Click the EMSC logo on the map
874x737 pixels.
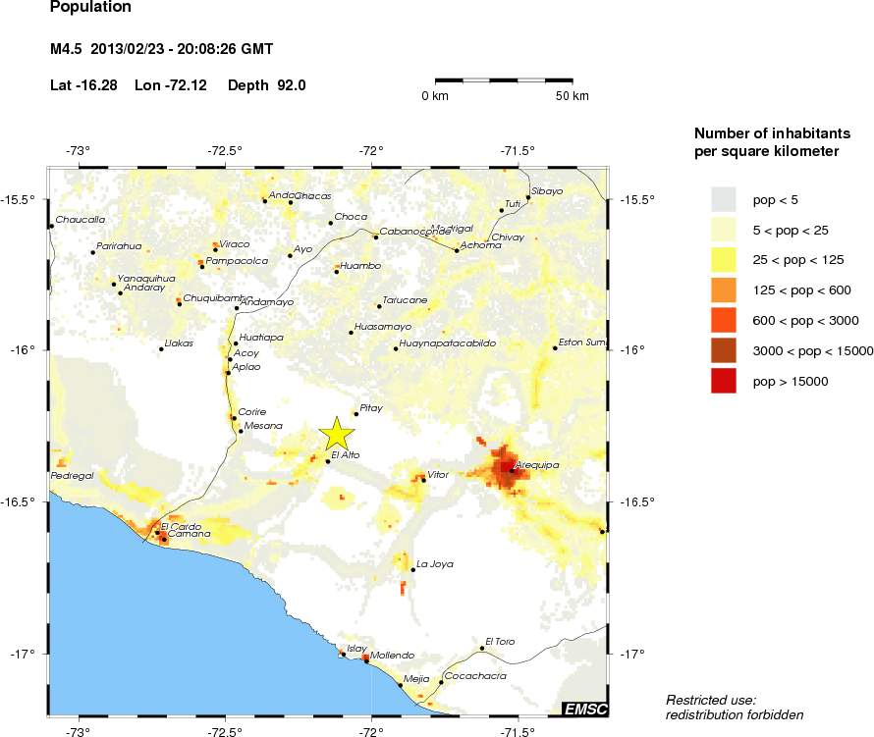tap(584, 708)
